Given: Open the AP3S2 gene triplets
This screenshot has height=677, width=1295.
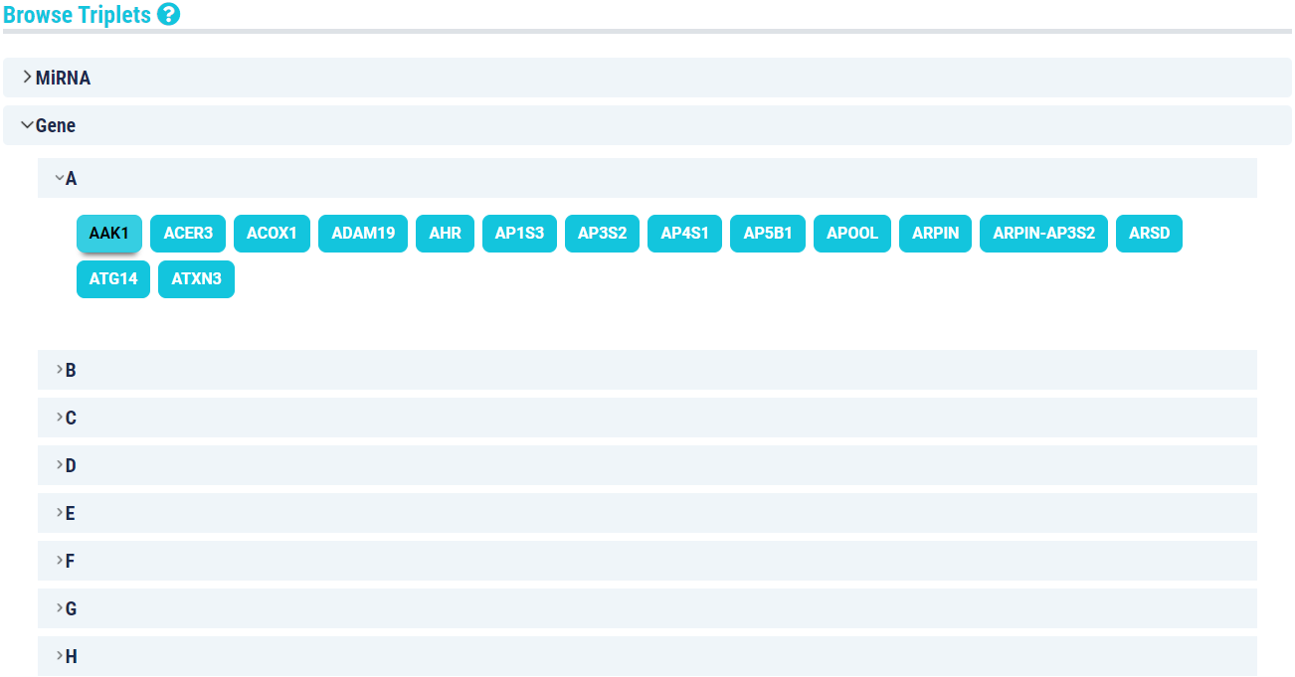Looking at the screenshot, I should [602, 234].
